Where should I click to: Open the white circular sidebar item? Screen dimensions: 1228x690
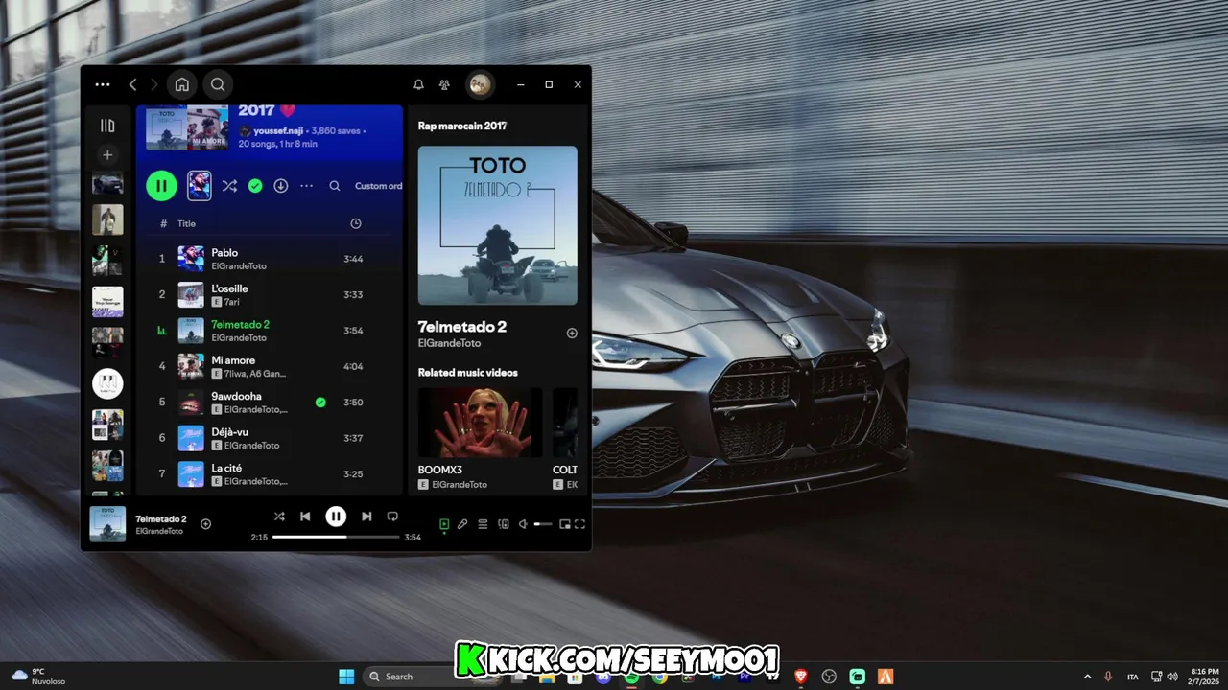[107, 384]
